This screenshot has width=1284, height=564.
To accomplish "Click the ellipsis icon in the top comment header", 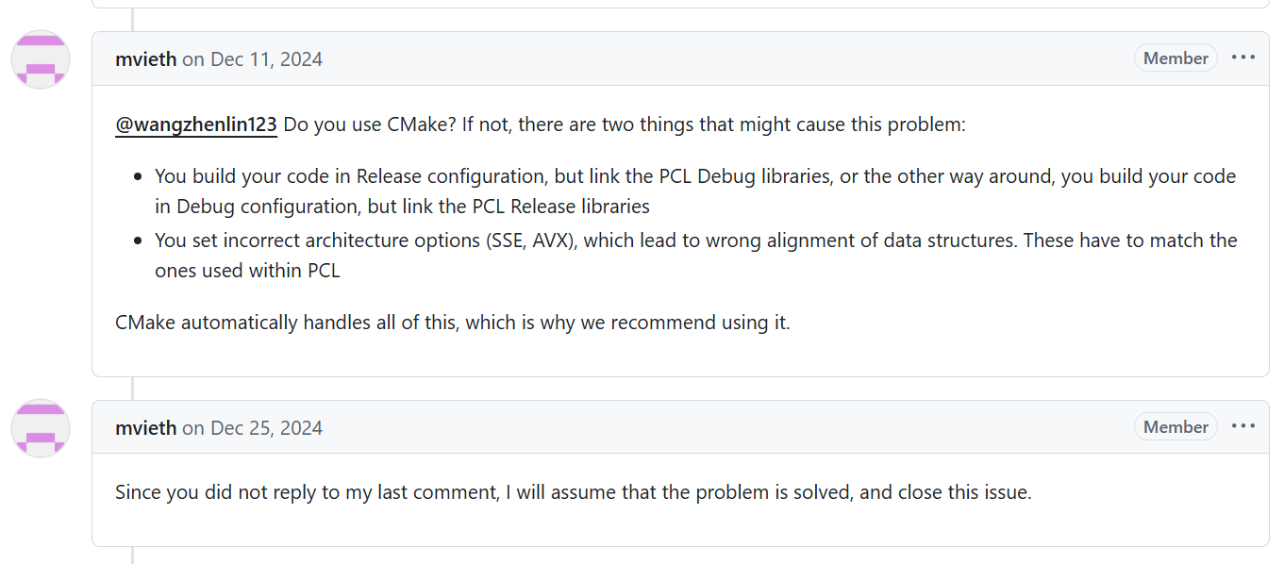I will click(x=1243, y=58).
